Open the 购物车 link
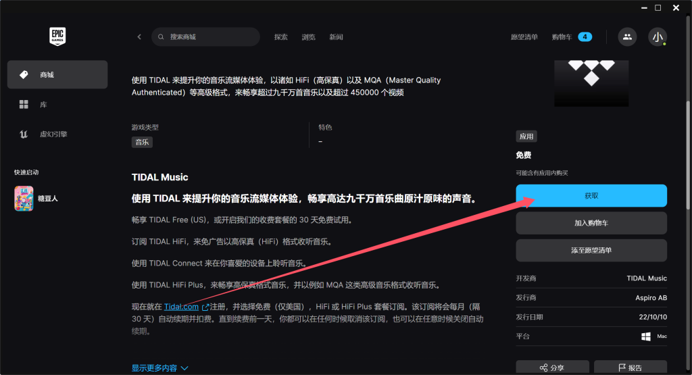 coord(562,37)
